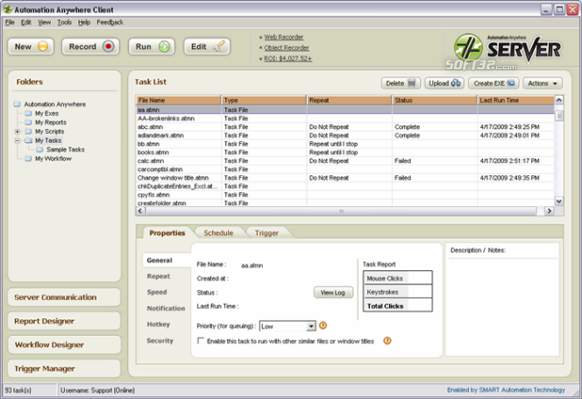Select the My Tasks folder
582x399 pixels.
(48, 140)
